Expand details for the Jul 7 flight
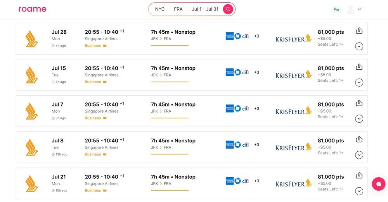The image size is (388, 202). click(x=359, y=119)
